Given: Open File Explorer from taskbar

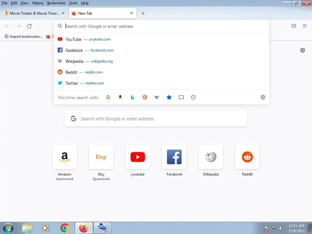Looking at the screenshot, I should [x=27, y=228].
